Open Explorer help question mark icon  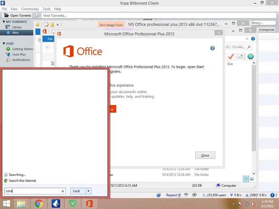click(253, 39)
